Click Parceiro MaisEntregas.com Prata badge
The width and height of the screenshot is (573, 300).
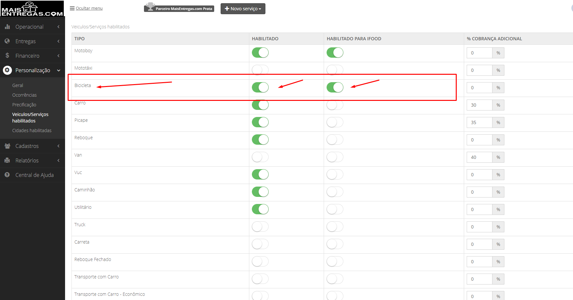[179, 8]
